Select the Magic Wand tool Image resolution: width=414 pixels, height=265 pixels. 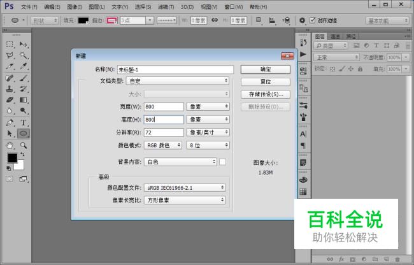[24, 55]
